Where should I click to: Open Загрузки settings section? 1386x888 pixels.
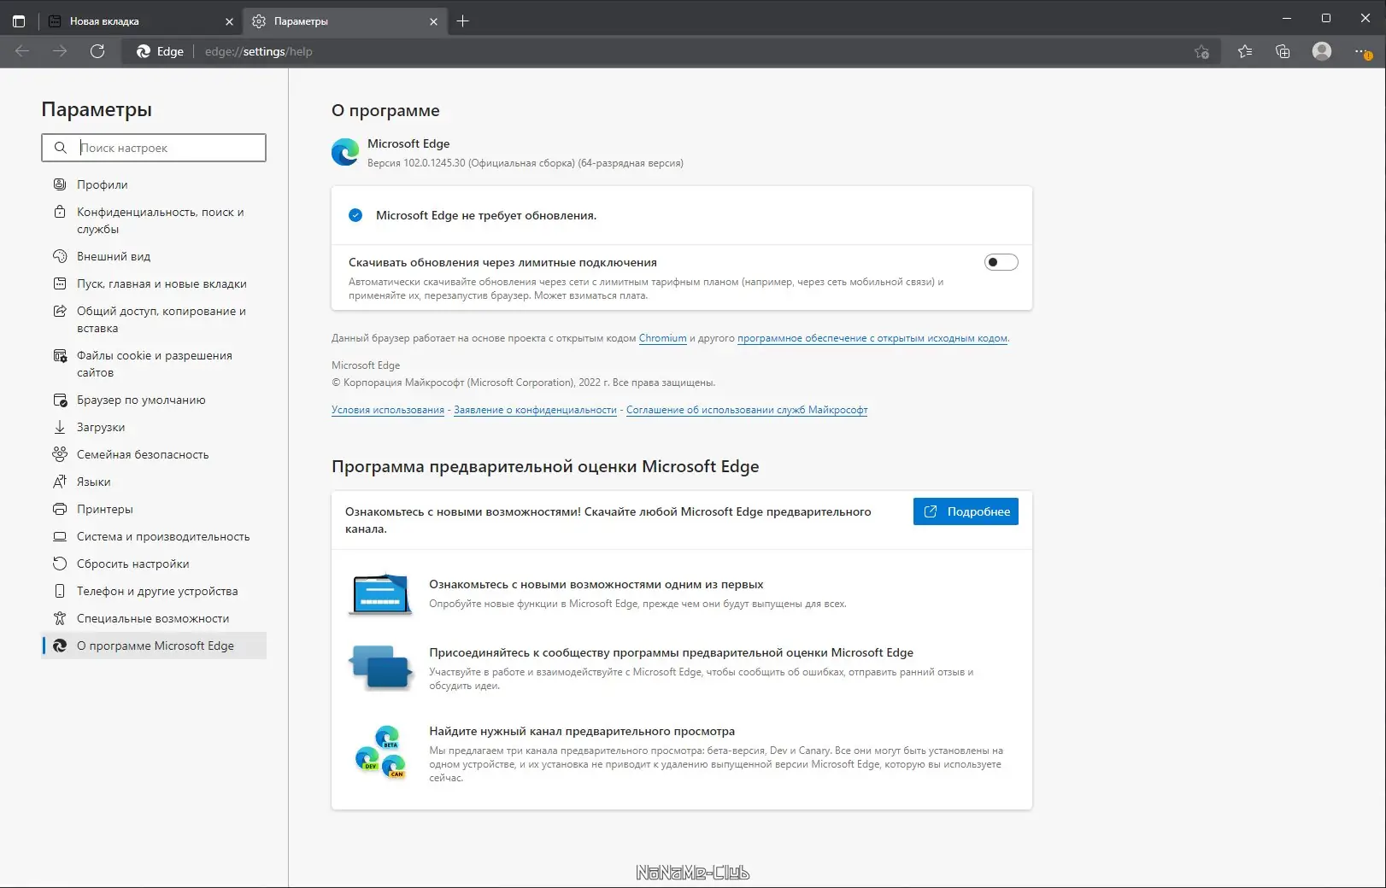pyautogui.click(x=101, y=427)
